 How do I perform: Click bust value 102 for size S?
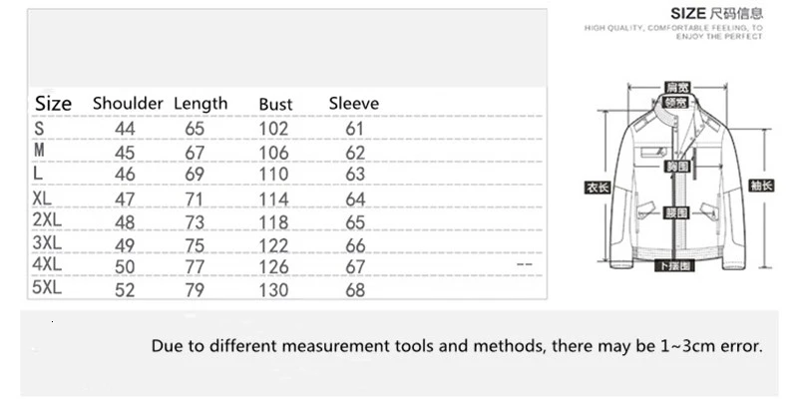(273, 129)
